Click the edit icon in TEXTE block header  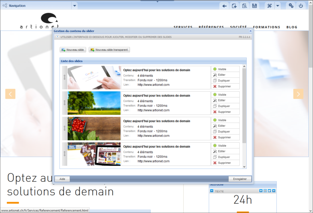click(x=265, y=191)
